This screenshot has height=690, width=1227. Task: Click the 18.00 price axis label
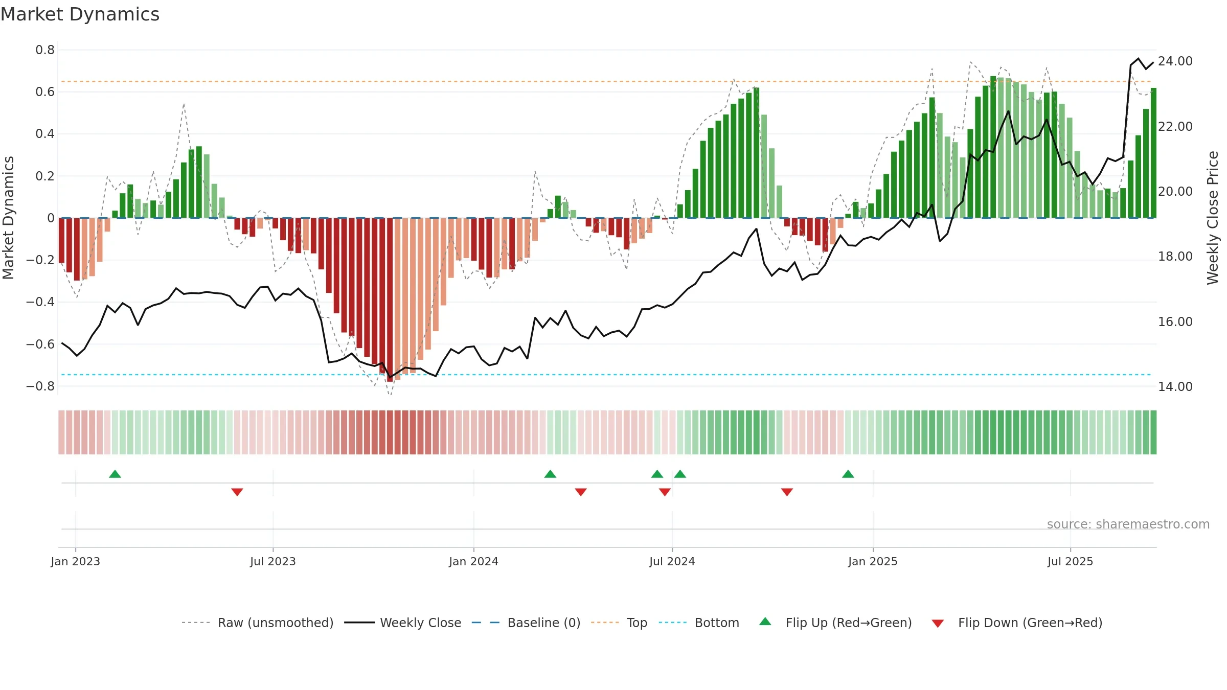click(1175, 257)
